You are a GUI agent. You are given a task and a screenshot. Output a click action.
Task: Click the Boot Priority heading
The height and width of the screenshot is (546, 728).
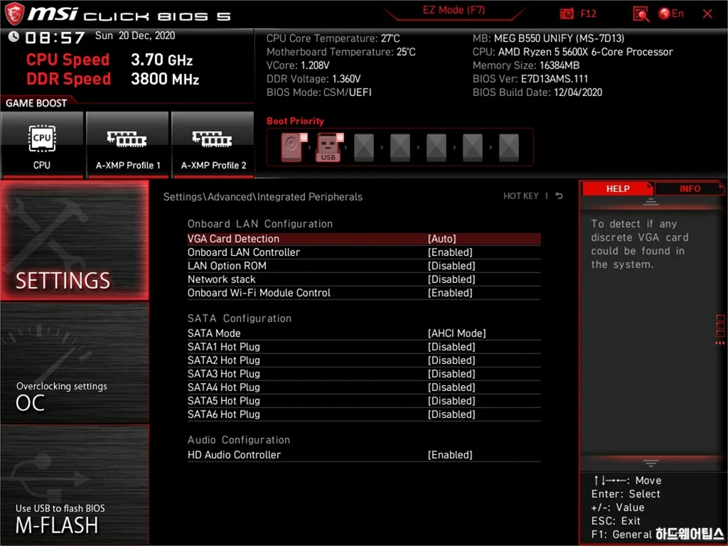[x=295, y=121]
